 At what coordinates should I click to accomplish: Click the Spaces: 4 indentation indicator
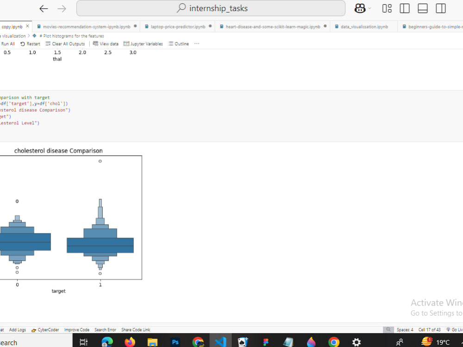(405, 329)
